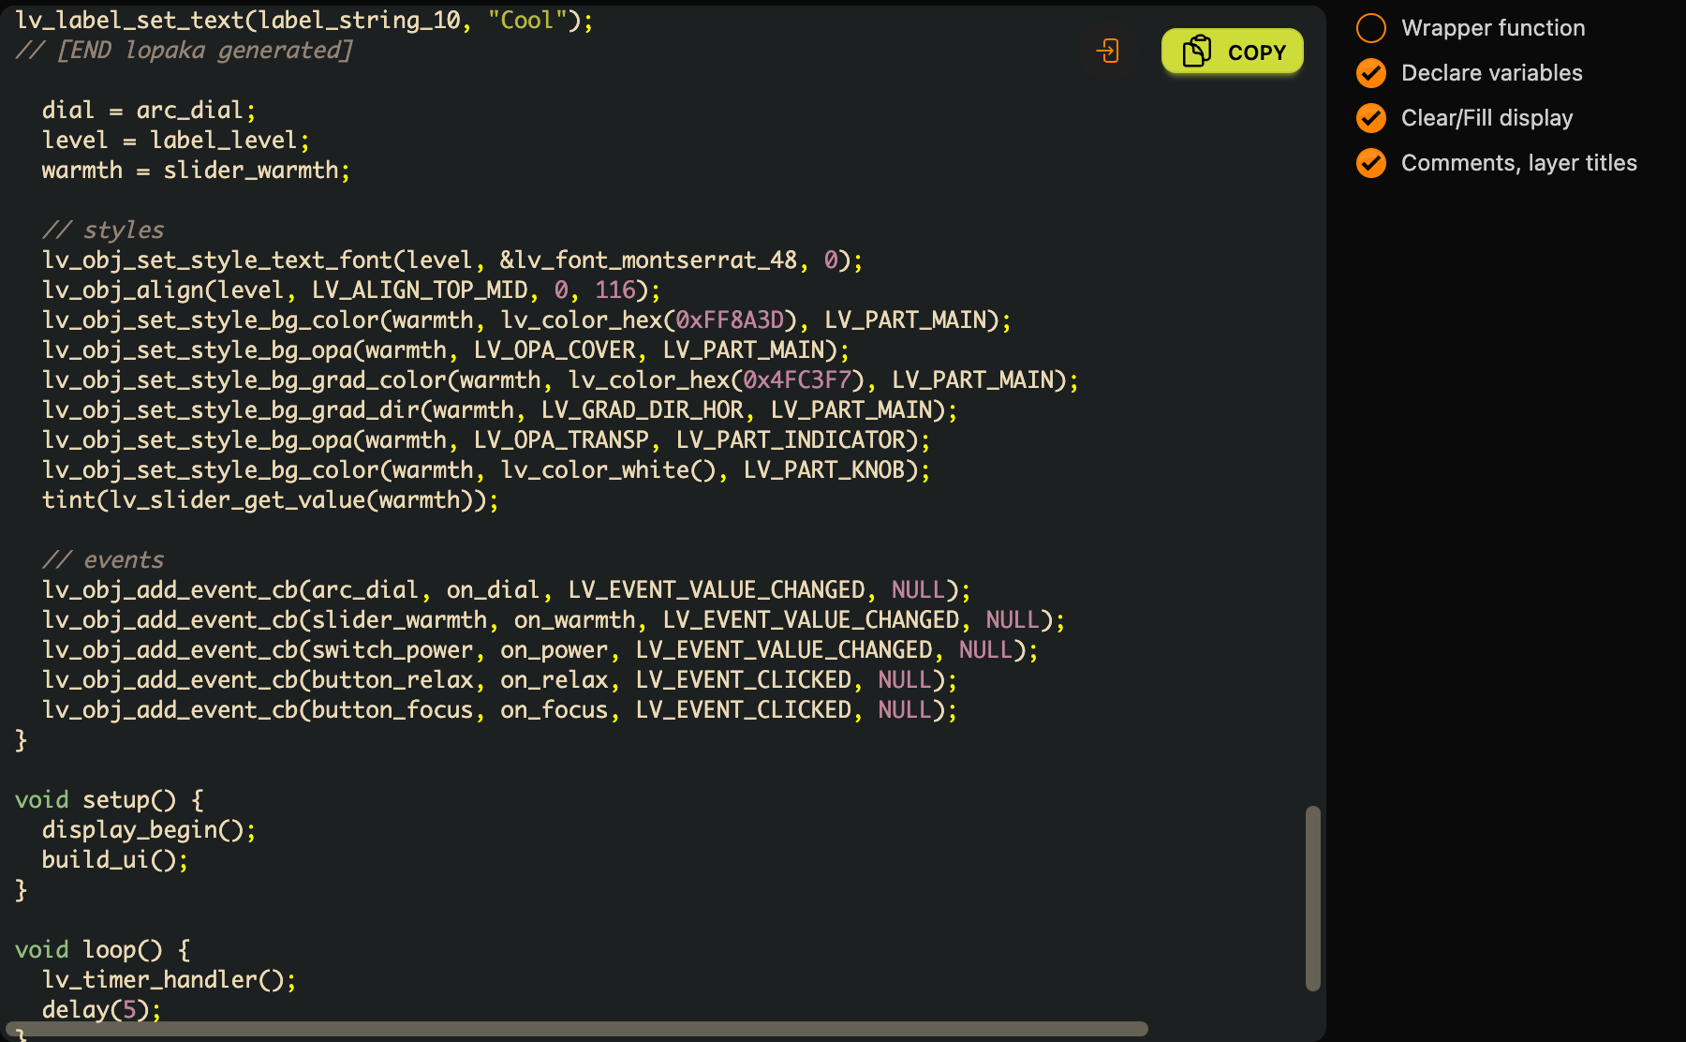The width and height of the screenshot is (1686, 1042).
Task: Click the on_warmth event callback line
Action: [554, 620]
